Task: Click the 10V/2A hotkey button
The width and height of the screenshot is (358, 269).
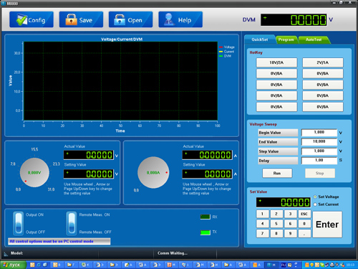Action: pyautogui.click(x=276, y=62)
